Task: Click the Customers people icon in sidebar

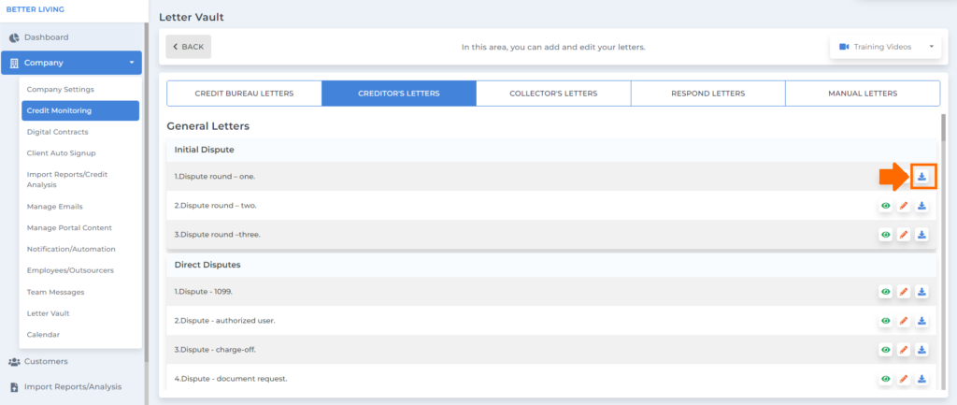Action: (14, 362)
